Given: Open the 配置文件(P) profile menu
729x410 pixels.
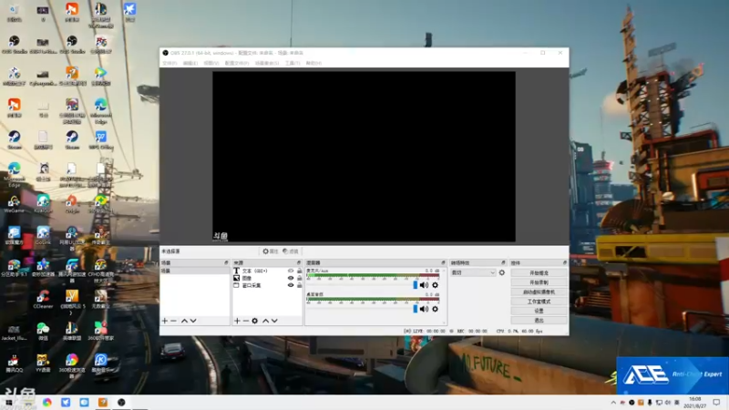Looking at the screenshot, I should click(237, 63).
